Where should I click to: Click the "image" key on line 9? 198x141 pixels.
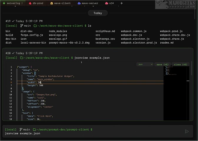coord(26,92)
